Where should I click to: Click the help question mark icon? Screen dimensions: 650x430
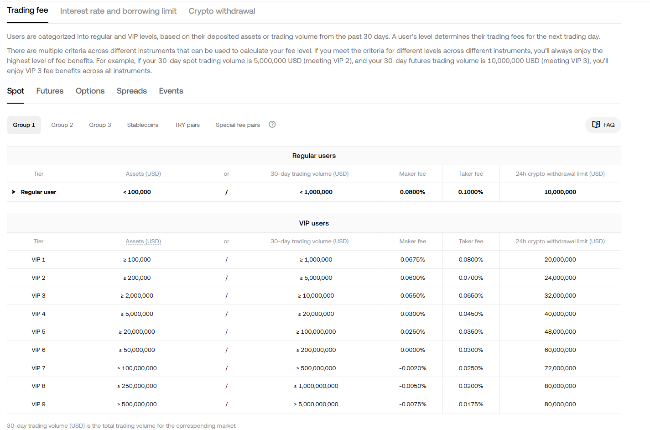point(272,125)
